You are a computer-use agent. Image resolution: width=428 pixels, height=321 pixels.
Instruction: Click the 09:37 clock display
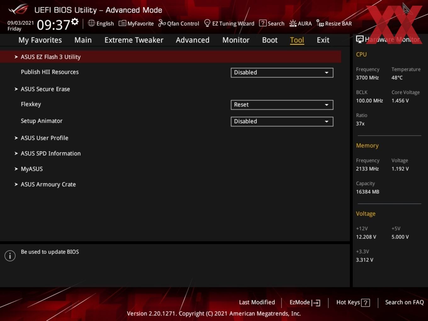click(53, 25)
